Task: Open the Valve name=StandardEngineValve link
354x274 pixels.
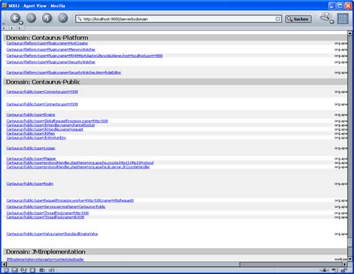Action: pyautogui.click(x=52, y=234)
